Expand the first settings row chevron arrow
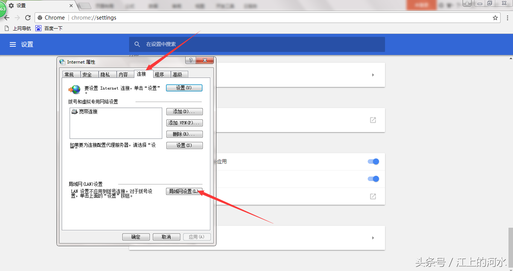 [x=373, y=75]
